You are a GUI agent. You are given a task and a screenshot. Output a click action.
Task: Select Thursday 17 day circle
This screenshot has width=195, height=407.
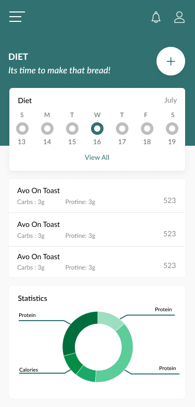tap(122, 129)
